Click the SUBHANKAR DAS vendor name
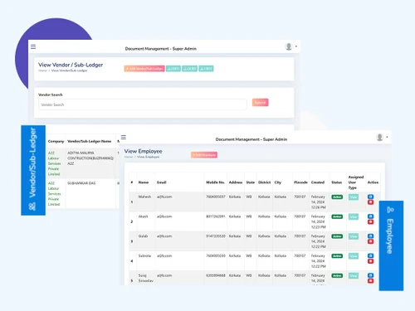Image resolution: width=415 pixels, height=311 pixels. 81,183
